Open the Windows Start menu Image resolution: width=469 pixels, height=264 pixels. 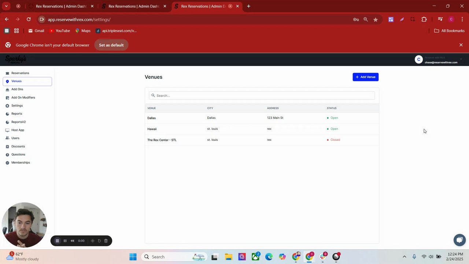133,257
